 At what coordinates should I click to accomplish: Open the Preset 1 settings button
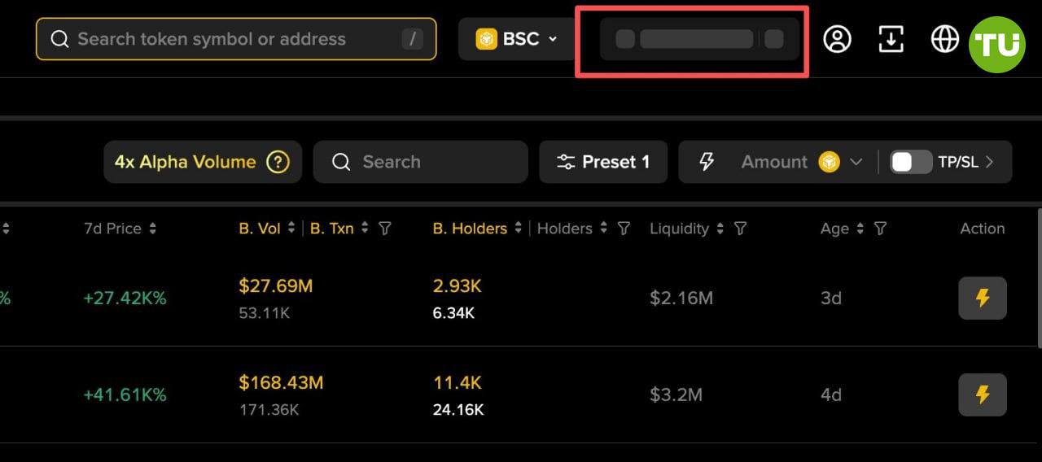point(603,162)
